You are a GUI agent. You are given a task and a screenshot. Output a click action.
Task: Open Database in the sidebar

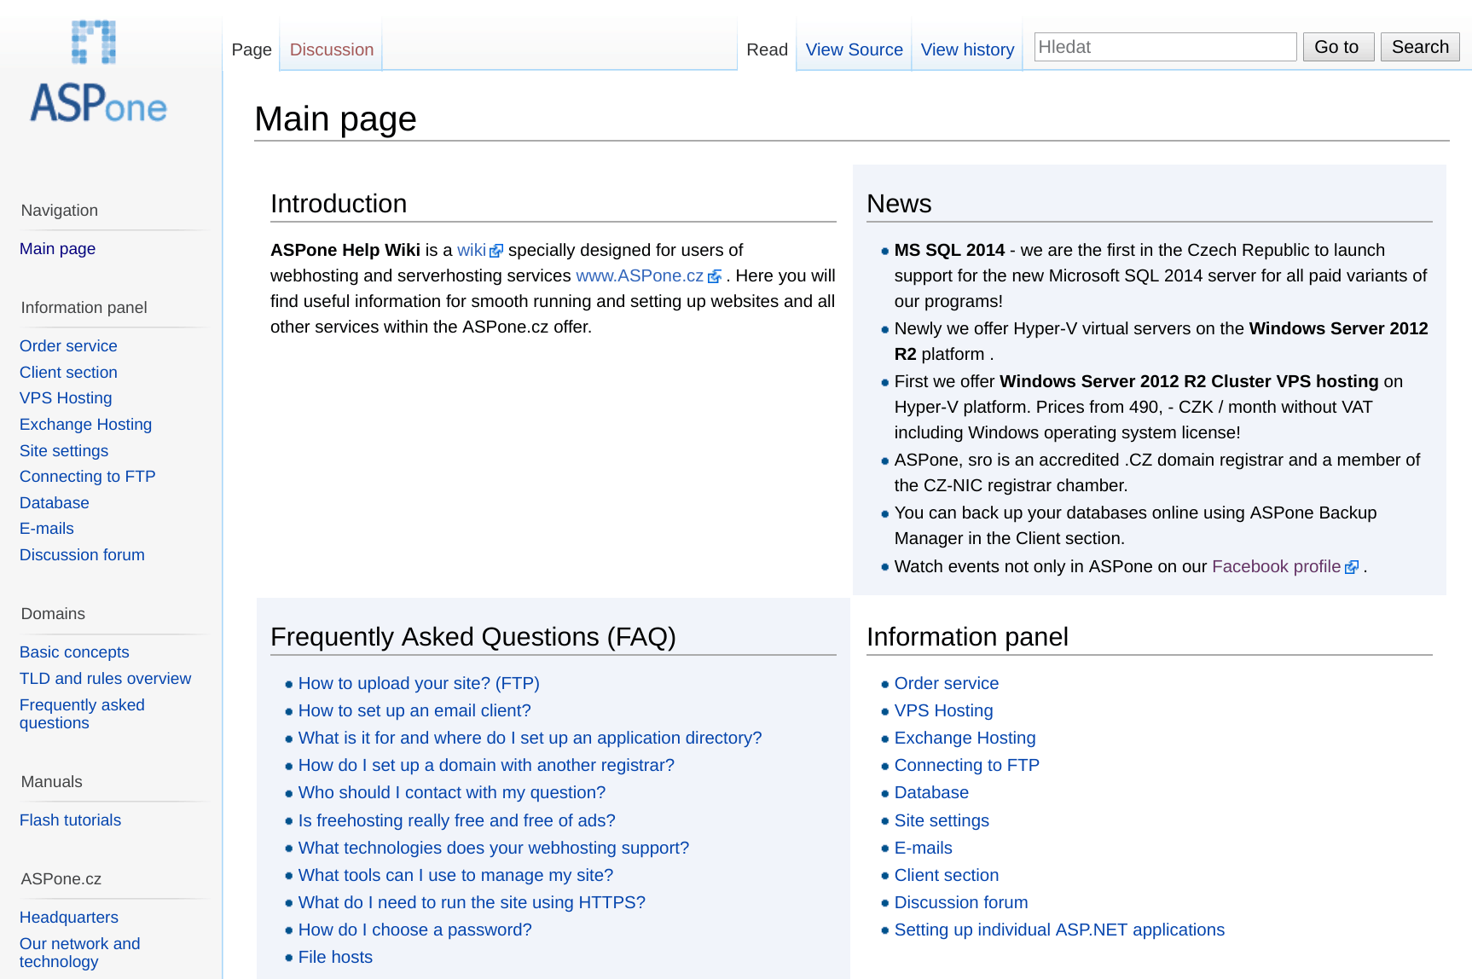(54, 503)
